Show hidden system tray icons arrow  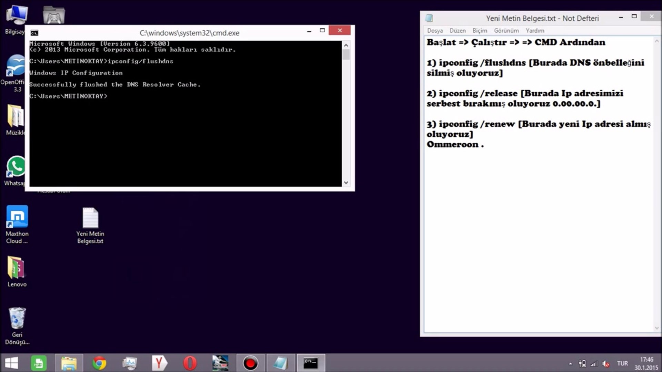pyautogui.click(x=570, y=363)
